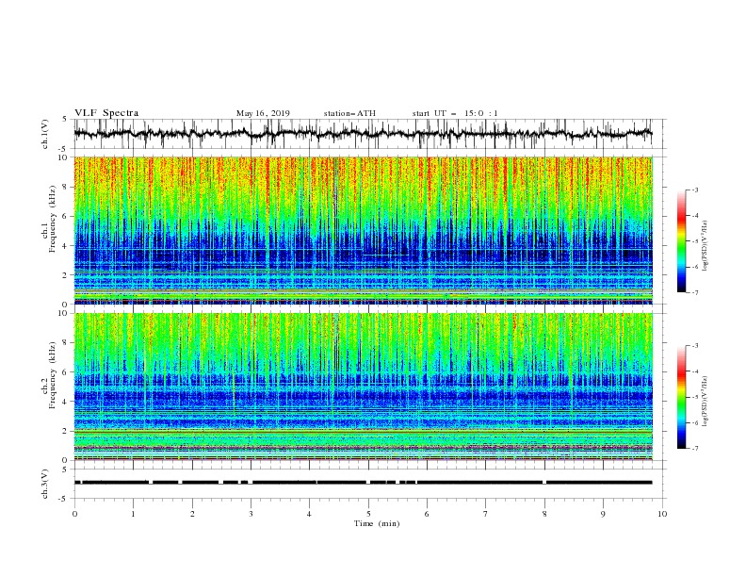
Task: Click the lower ch.2 PSD color bar
Action: click(x=681, y=397)
